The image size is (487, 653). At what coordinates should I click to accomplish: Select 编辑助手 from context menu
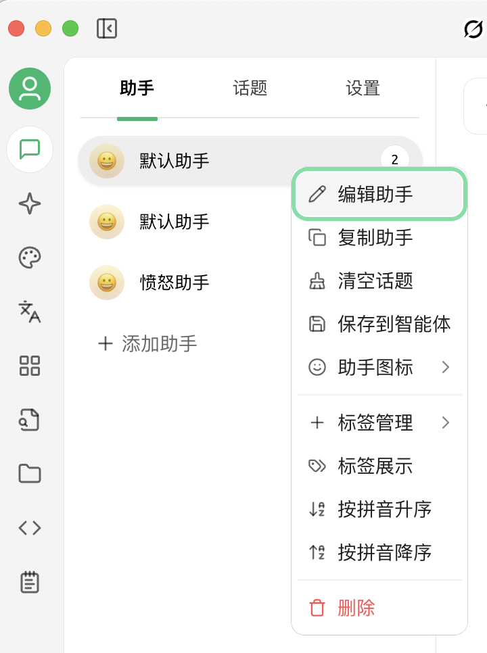tap(379, 194)
